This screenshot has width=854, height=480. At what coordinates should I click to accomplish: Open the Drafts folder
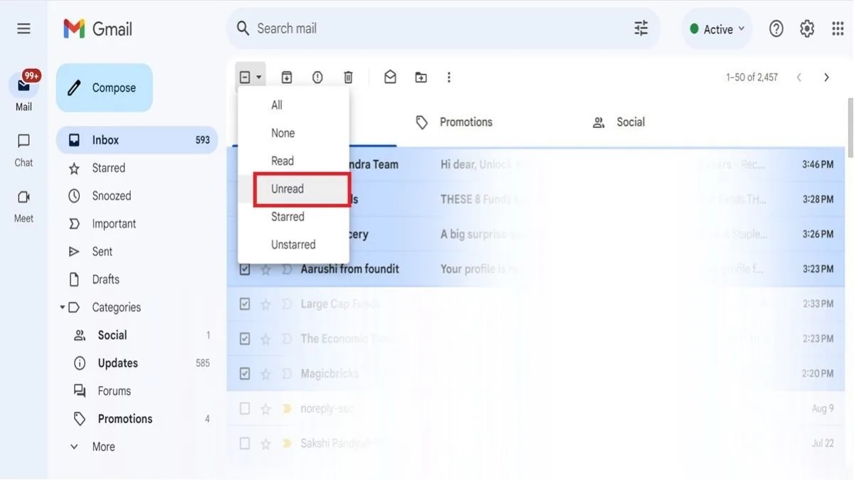point(137,279)
